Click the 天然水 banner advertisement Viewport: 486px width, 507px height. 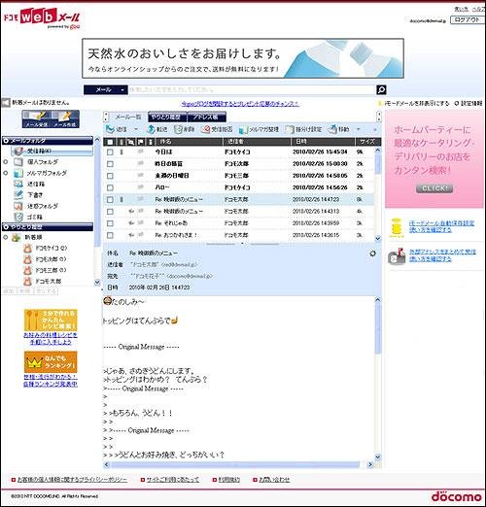(243, 58)
